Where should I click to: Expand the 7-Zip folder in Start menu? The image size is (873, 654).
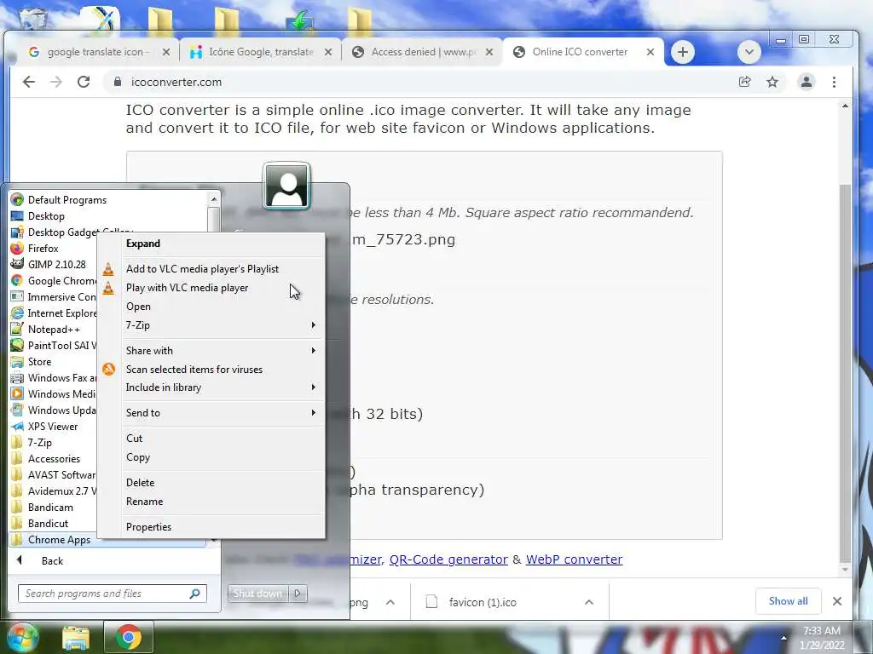pyautogui.click(x=54, y=443)
